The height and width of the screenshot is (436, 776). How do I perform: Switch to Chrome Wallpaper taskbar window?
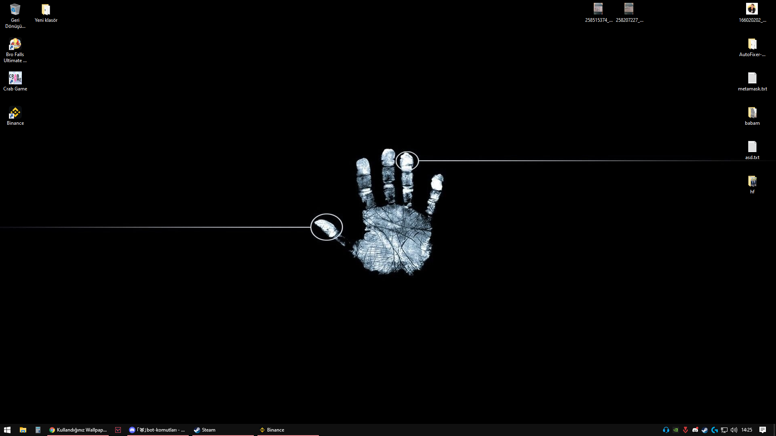[x=78, y=430]
